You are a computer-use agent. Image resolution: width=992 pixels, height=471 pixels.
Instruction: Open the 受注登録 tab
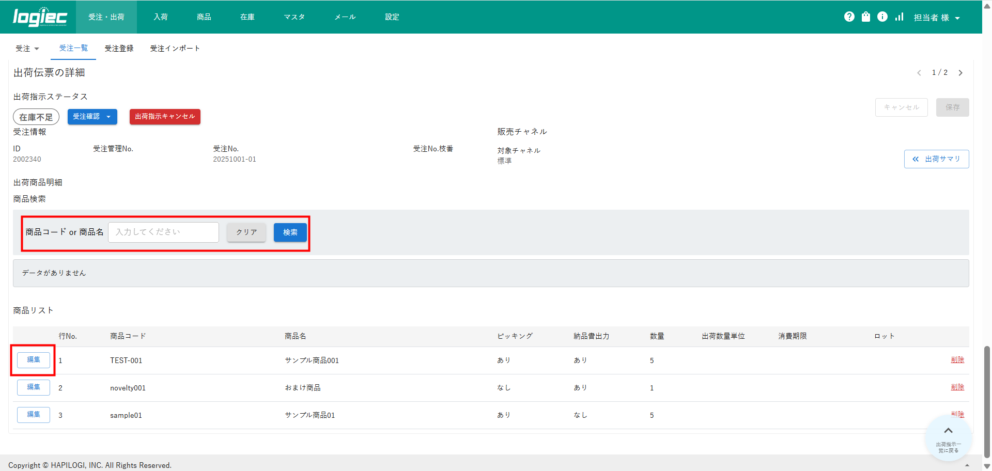click(119, 49)
